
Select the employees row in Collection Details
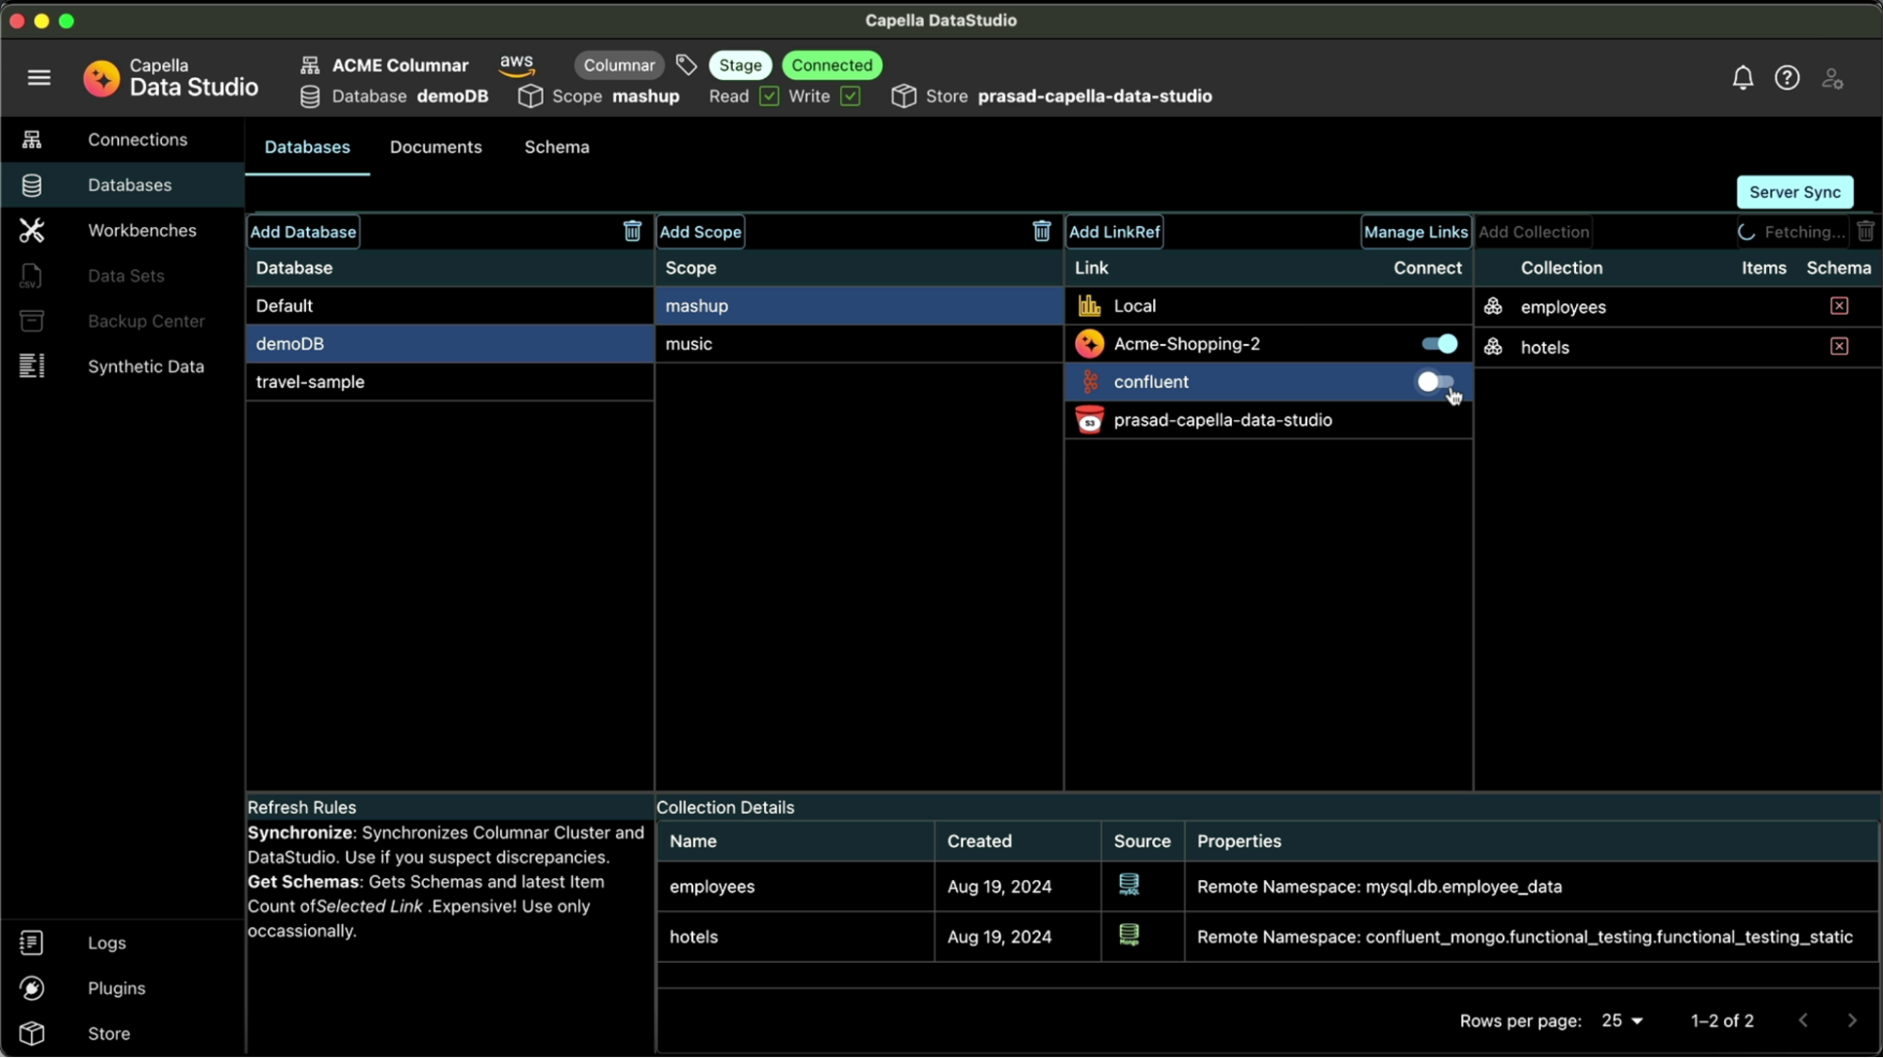tap(1267, 887)
